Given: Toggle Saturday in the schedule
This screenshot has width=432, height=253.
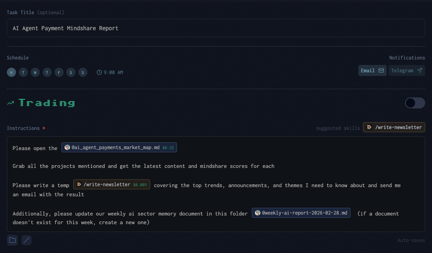Looking at the screenshot, I should 71,72.
